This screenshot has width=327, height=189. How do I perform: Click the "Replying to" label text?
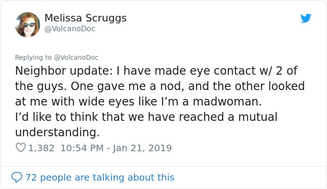click(x=34, y=57)
